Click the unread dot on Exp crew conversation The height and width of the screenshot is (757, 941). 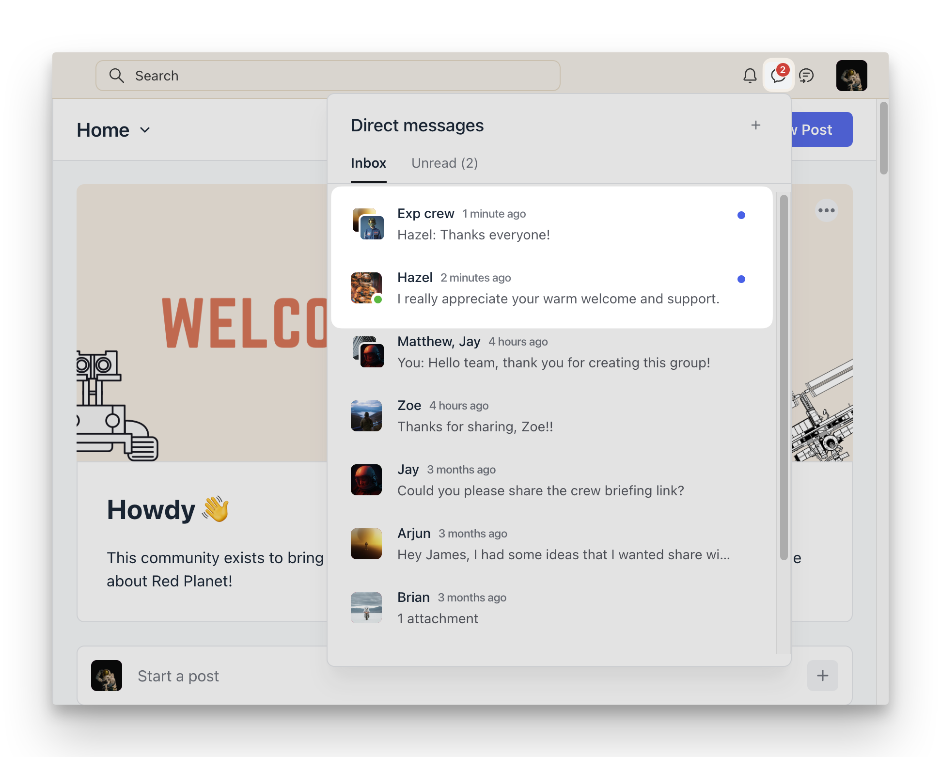click(x=741, y=215)
